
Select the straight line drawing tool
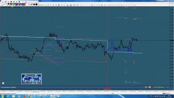(8, 2)
